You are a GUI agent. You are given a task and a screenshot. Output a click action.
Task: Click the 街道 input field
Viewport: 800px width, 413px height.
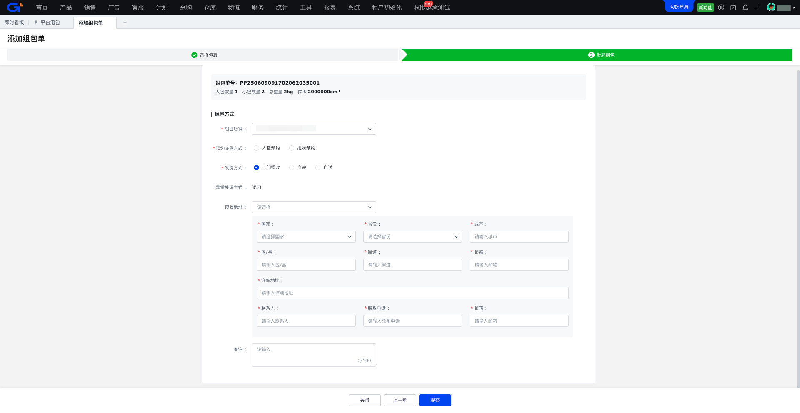[412, 265]
